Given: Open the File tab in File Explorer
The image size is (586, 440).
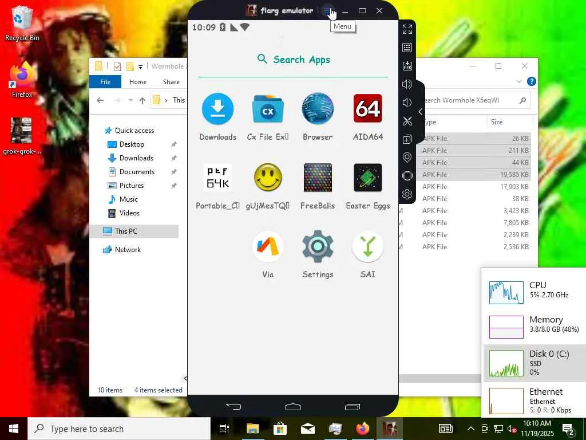Looking at the screenshot, I should click(x=105, y=82).
